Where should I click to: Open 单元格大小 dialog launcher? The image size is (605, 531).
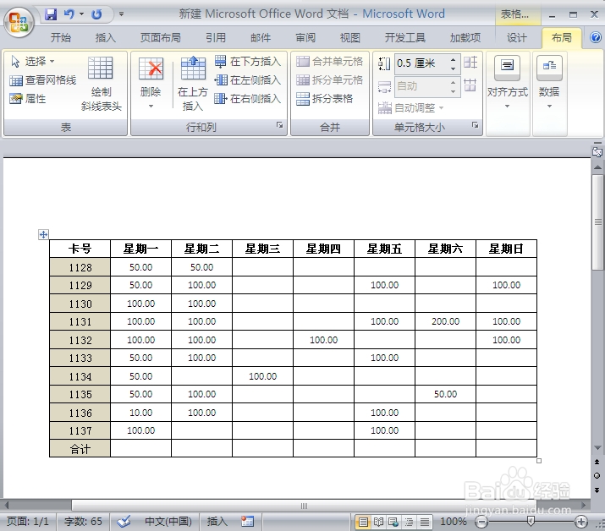[x=475, y=125]
